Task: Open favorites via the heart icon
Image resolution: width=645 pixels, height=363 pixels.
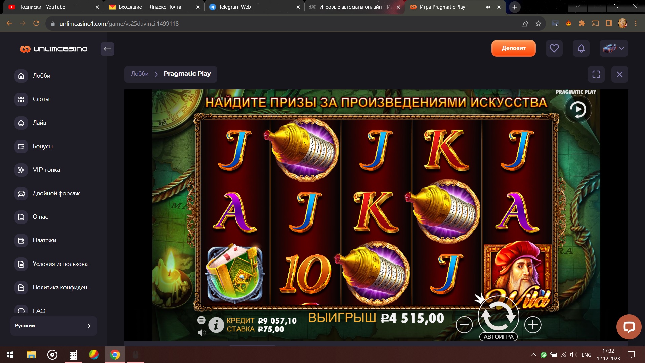Action: (554, 48)
